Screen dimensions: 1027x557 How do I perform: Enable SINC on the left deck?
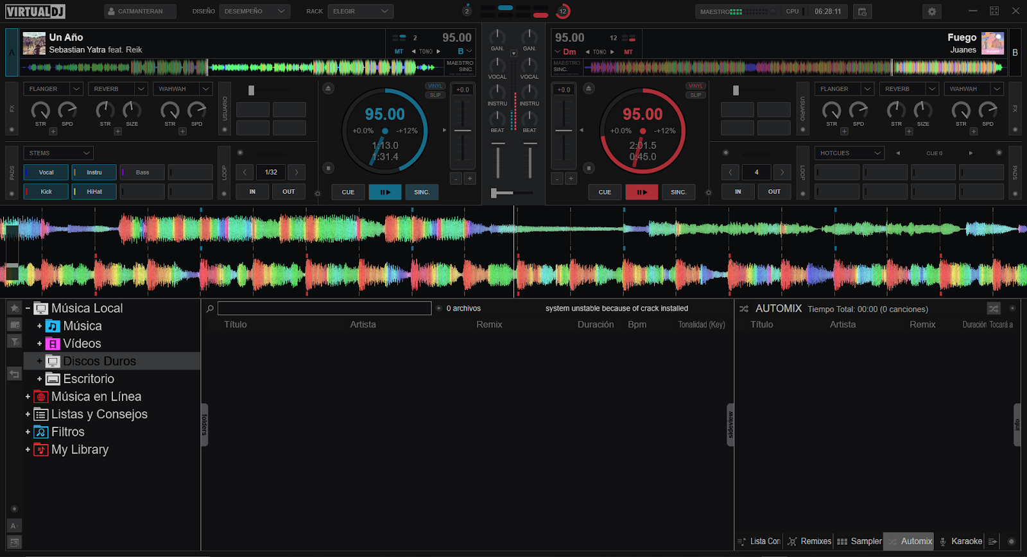[422, 192]
